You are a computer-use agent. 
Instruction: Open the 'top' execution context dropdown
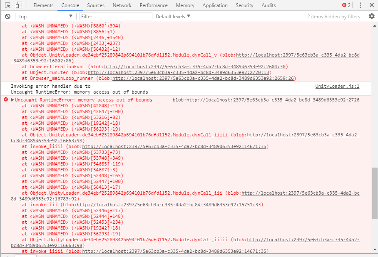[x=45, y=16]
